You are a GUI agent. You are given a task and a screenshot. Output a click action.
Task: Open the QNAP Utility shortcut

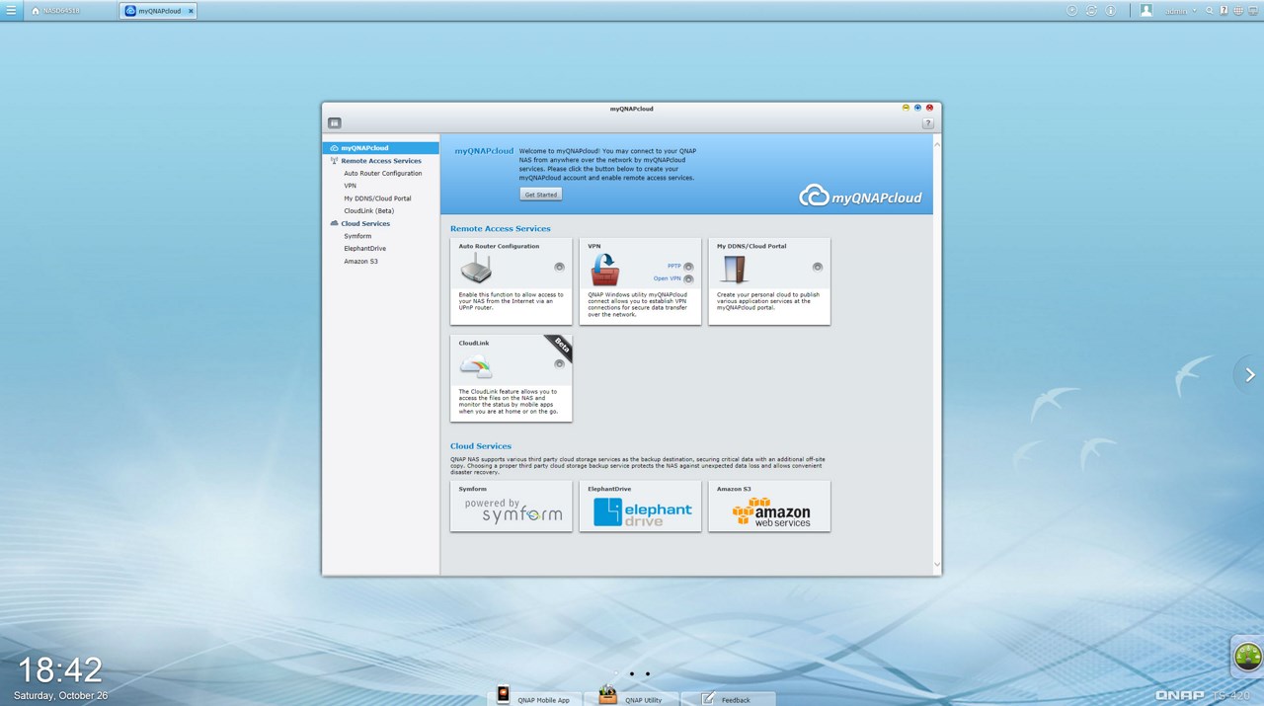point(632,697)
